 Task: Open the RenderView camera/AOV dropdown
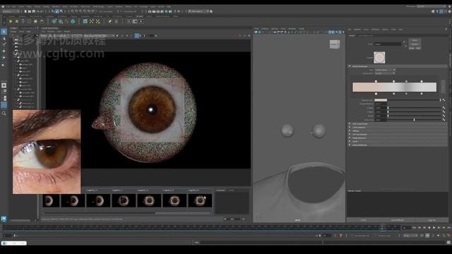[77, 36]
